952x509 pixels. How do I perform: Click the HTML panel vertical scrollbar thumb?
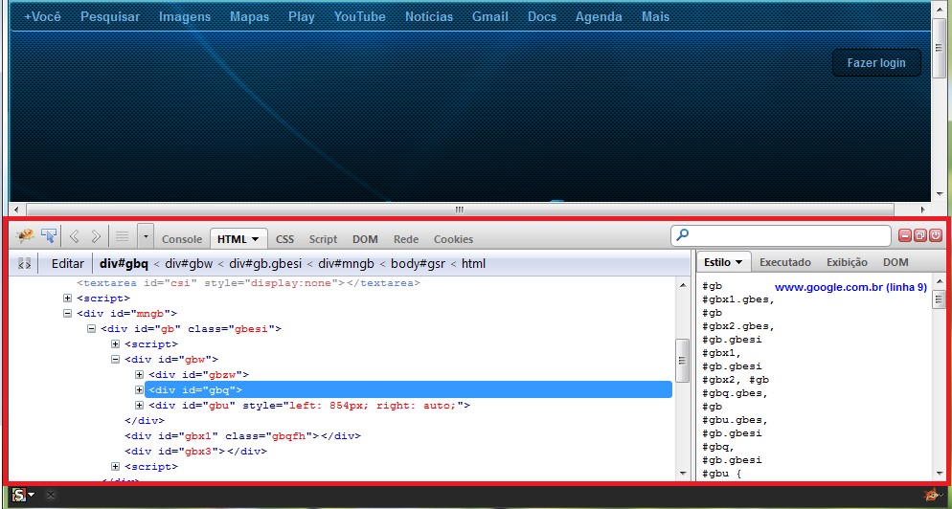(x=683, y=360)
